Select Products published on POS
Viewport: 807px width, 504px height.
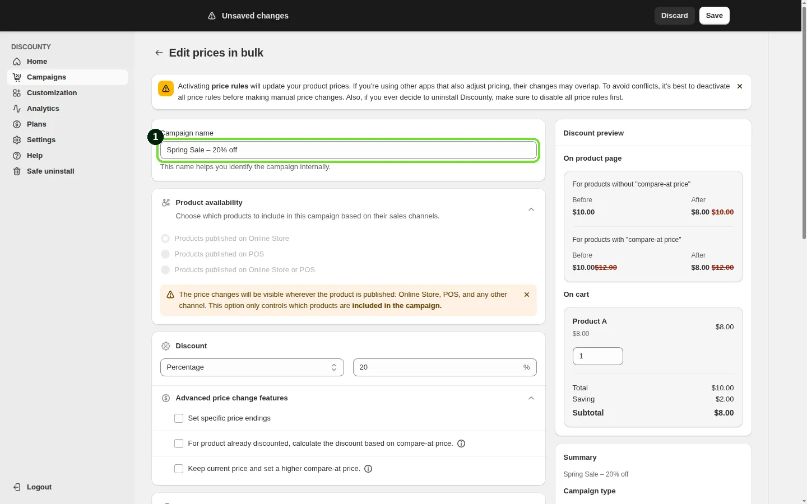tap(165, 254)
